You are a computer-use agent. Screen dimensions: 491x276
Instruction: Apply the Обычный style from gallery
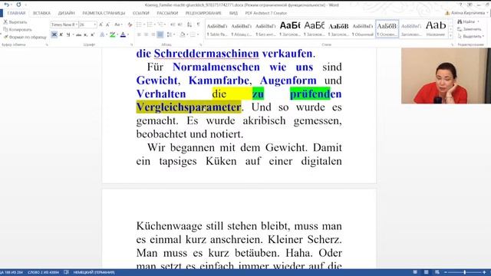362,29
